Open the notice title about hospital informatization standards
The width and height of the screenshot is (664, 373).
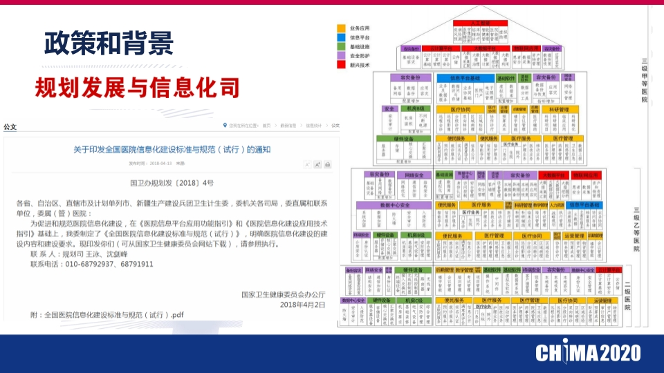point(172,149)
